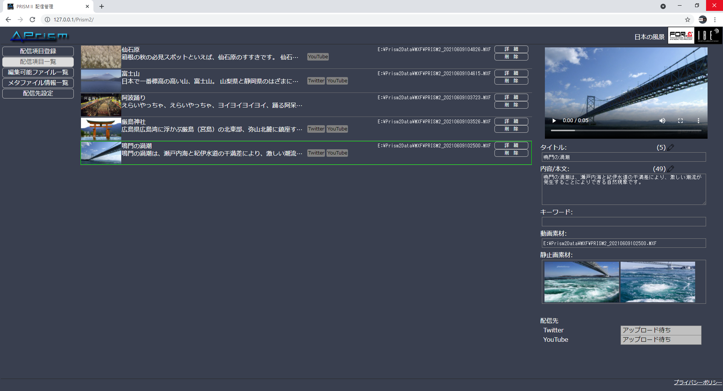723x391 pixels.
Task: Open the Twitter アップロード待ち status dropdown
Action: click(660, 330)
